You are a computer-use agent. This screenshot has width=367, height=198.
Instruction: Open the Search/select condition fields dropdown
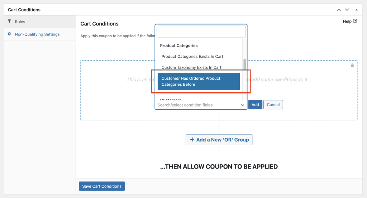pyautogui.click(x=201, y=105)
